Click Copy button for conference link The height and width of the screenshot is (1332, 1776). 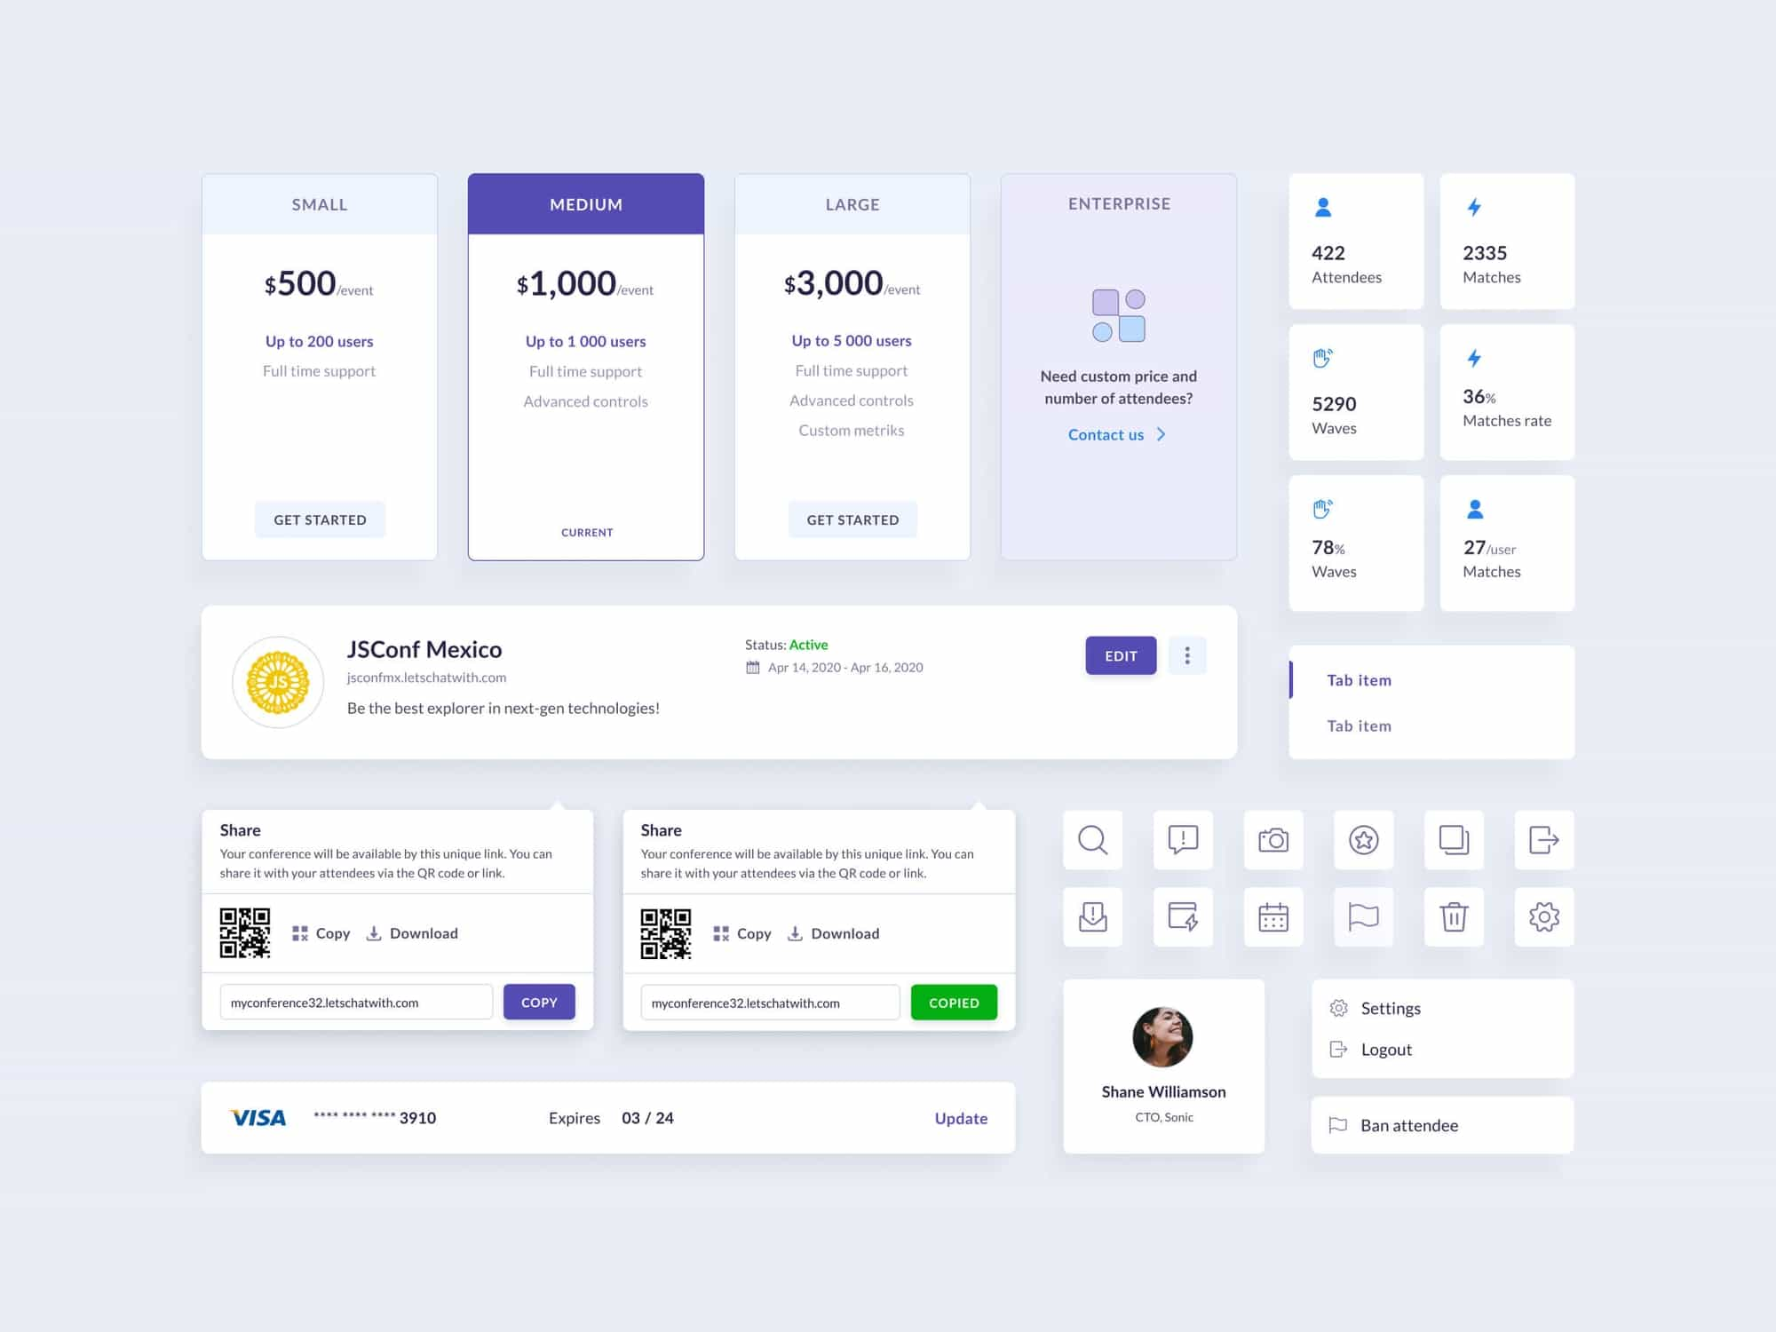[x=538, y=1002]
